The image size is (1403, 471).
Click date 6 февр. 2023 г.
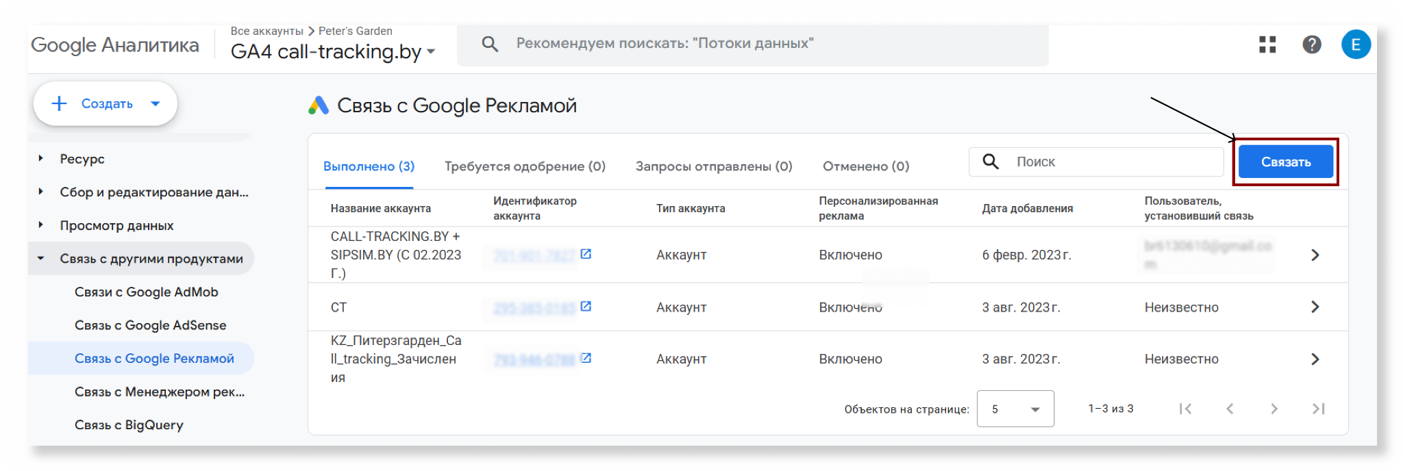1026,255
